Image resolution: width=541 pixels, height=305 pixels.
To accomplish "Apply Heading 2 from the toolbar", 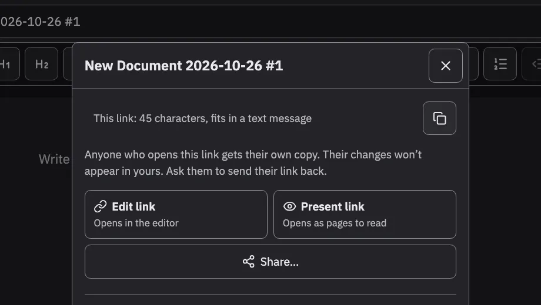I will [x=41, y=64].
